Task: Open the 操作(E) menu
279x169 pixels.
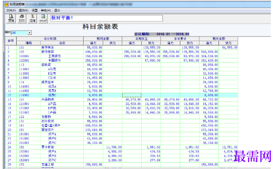Action: click(x=24, y=11)
